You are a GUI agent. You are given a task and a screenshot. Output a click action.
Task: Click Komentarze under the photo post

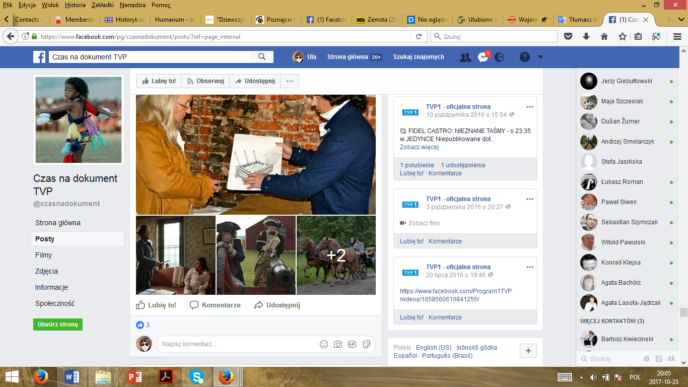click(x=216, y=305)
